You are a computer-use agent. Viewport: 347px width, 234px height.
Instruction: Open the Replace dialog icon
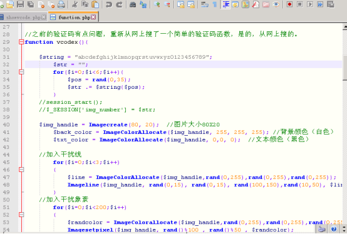(143, 4)
